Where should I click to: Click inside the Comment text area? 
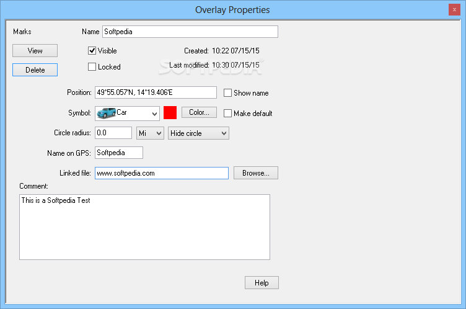[x=145, y=227]
